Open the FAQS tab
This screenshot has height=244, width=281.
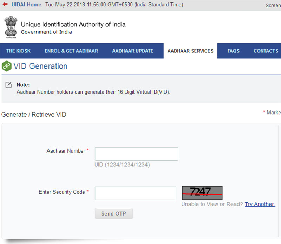pyautogui.click(x=233, y=51)
